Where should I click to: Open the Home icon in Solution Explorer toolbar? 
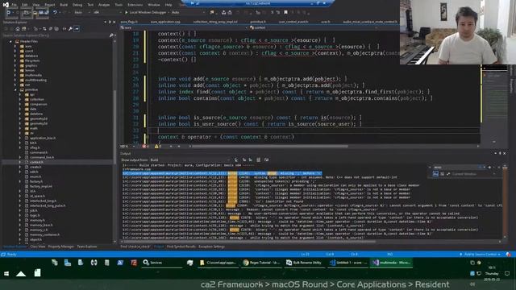pyautogui.click(x=18, y=29)
